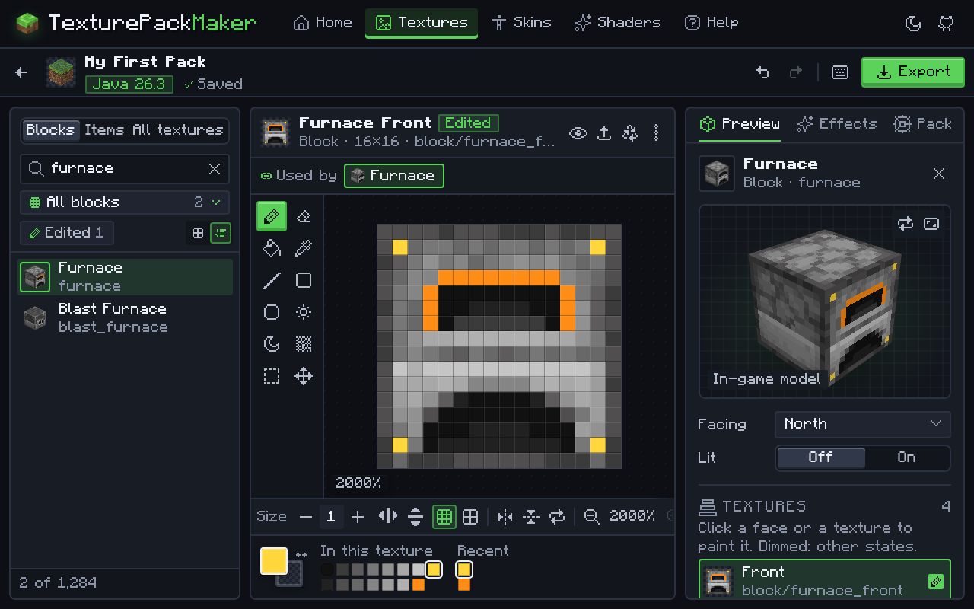Activate the dashed Selection marquee tool
Screen dimensions: 974x609
272,377
